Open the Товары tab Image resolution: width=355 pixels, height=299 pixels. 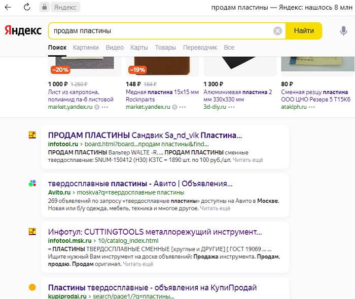coord(165,48)
